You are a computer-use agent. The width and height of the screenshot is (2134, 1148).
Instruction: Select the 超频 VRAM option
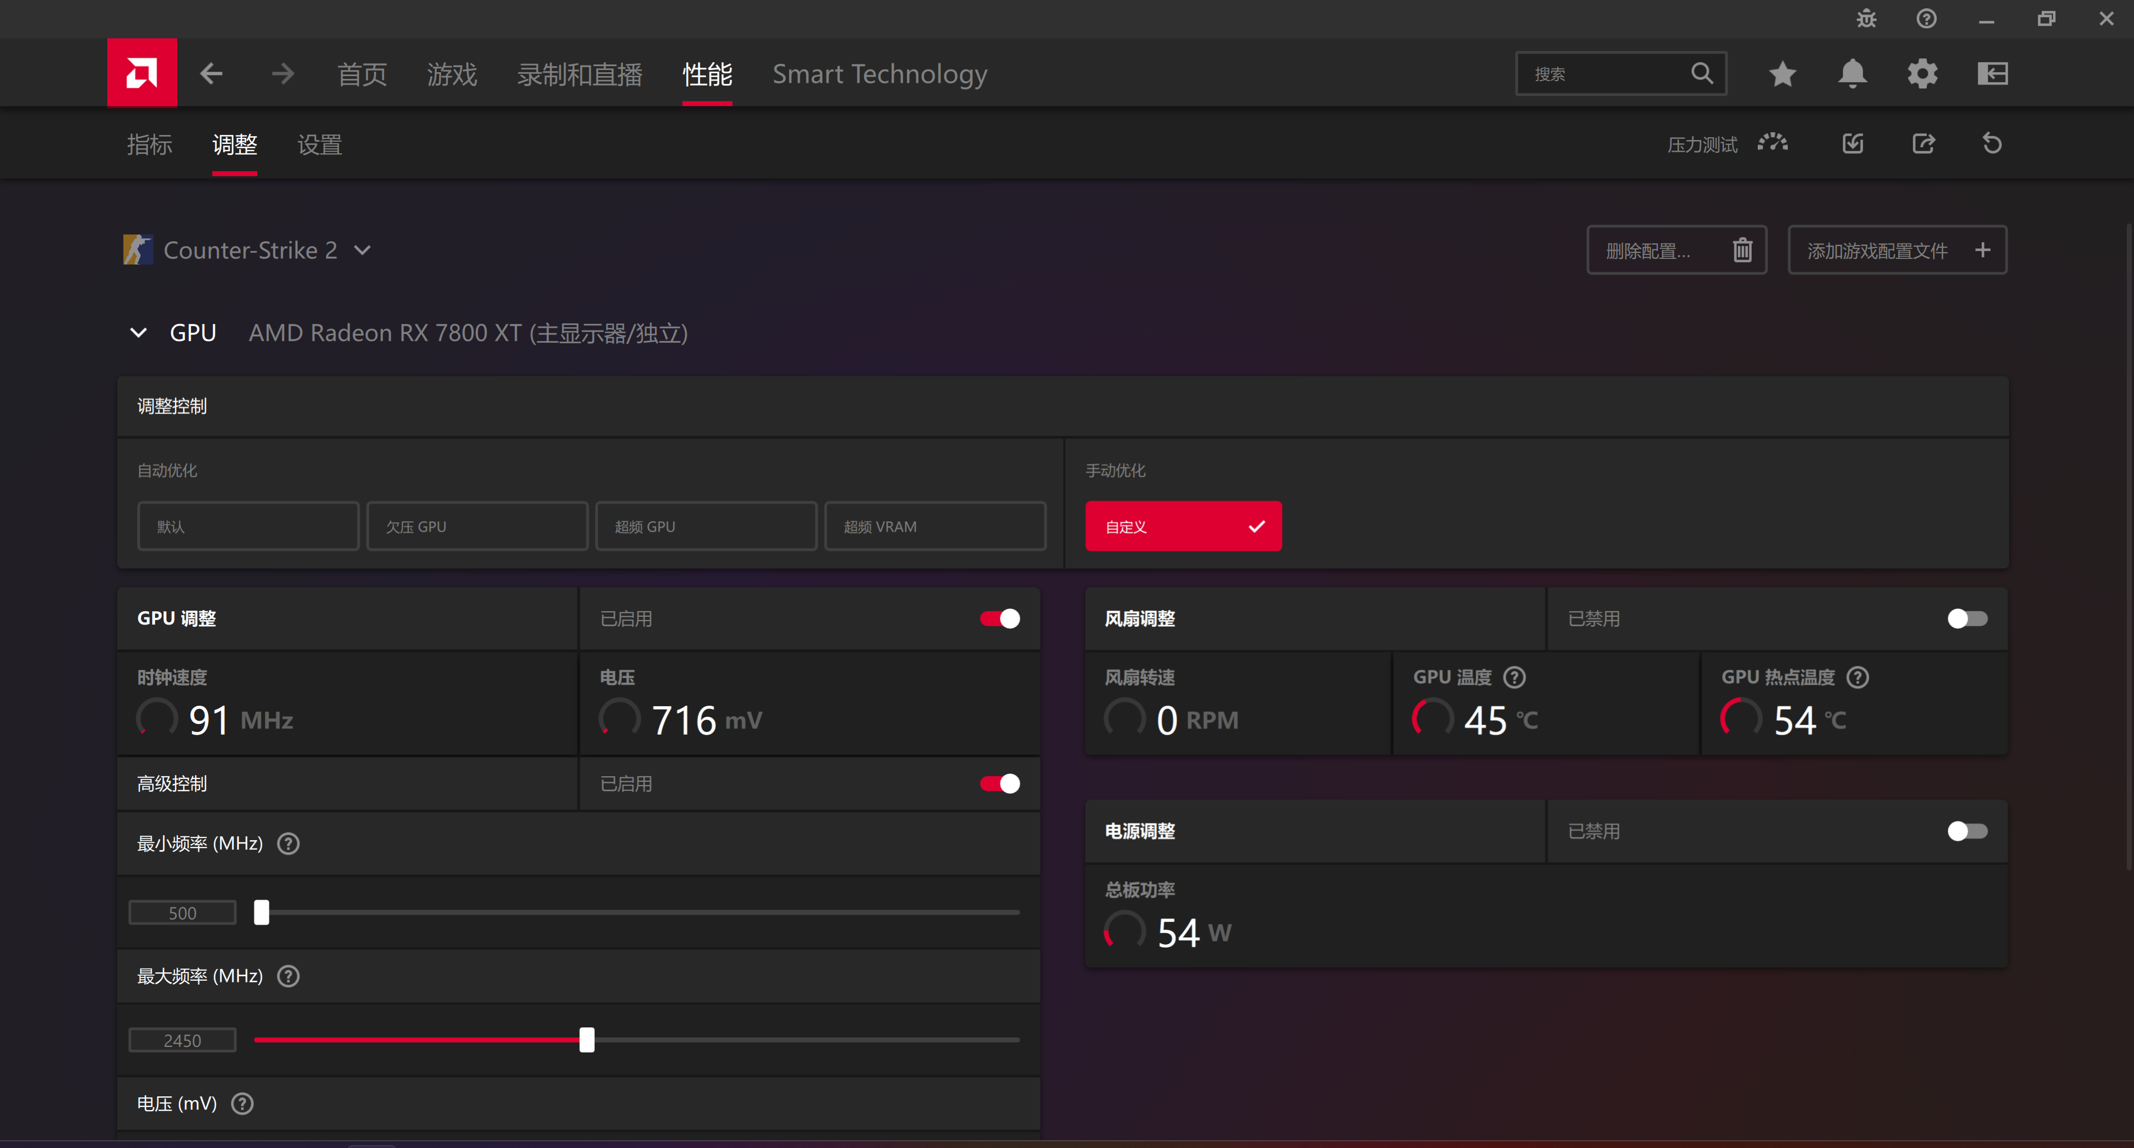click(934, 526)
